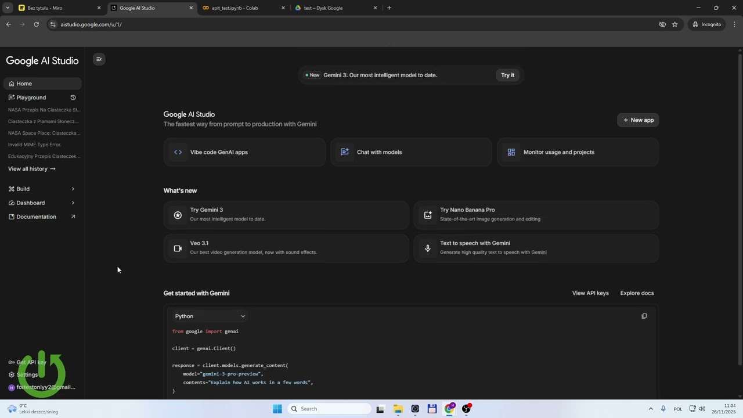Click the Incognito profile button
The height and width of the screenshot is (418, 743).
(x=706, y=24)
